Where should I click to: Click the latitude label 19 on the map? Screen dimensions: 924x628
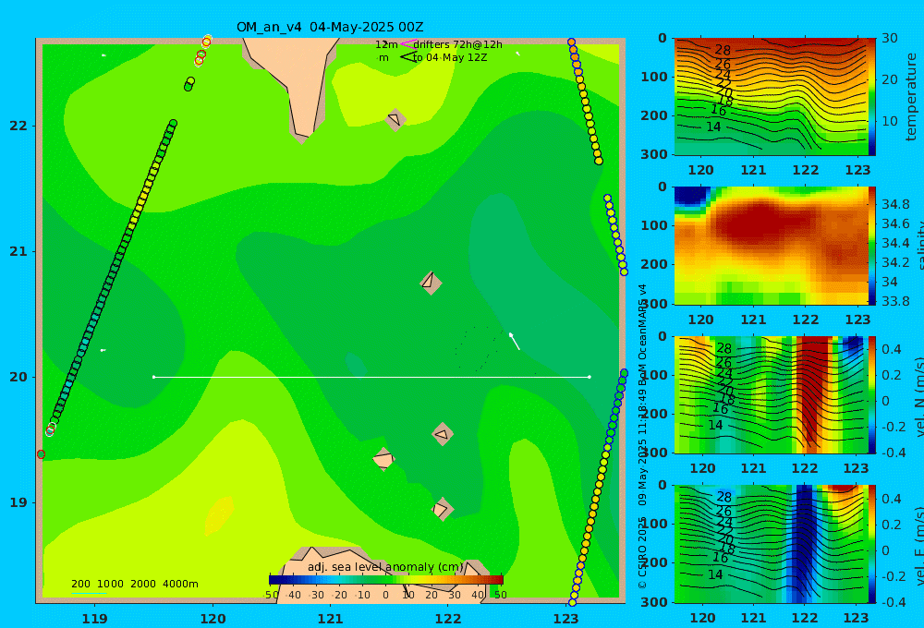[18, 502]
